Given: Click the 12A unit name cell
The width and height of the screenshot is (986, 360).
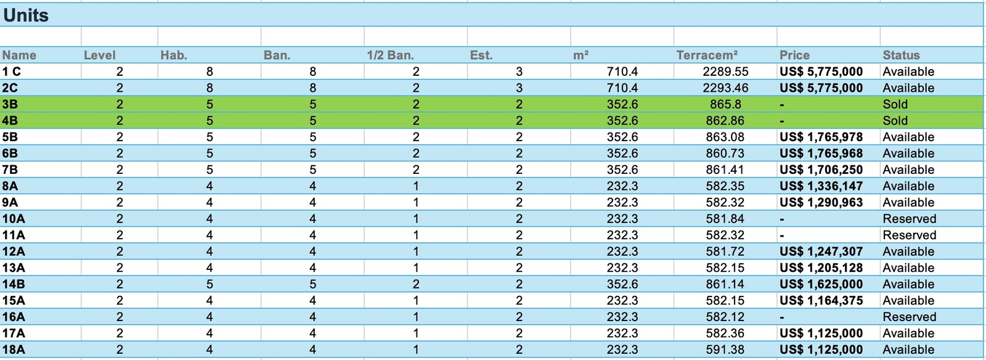Looking at the screenshot, I should [14, 252].
